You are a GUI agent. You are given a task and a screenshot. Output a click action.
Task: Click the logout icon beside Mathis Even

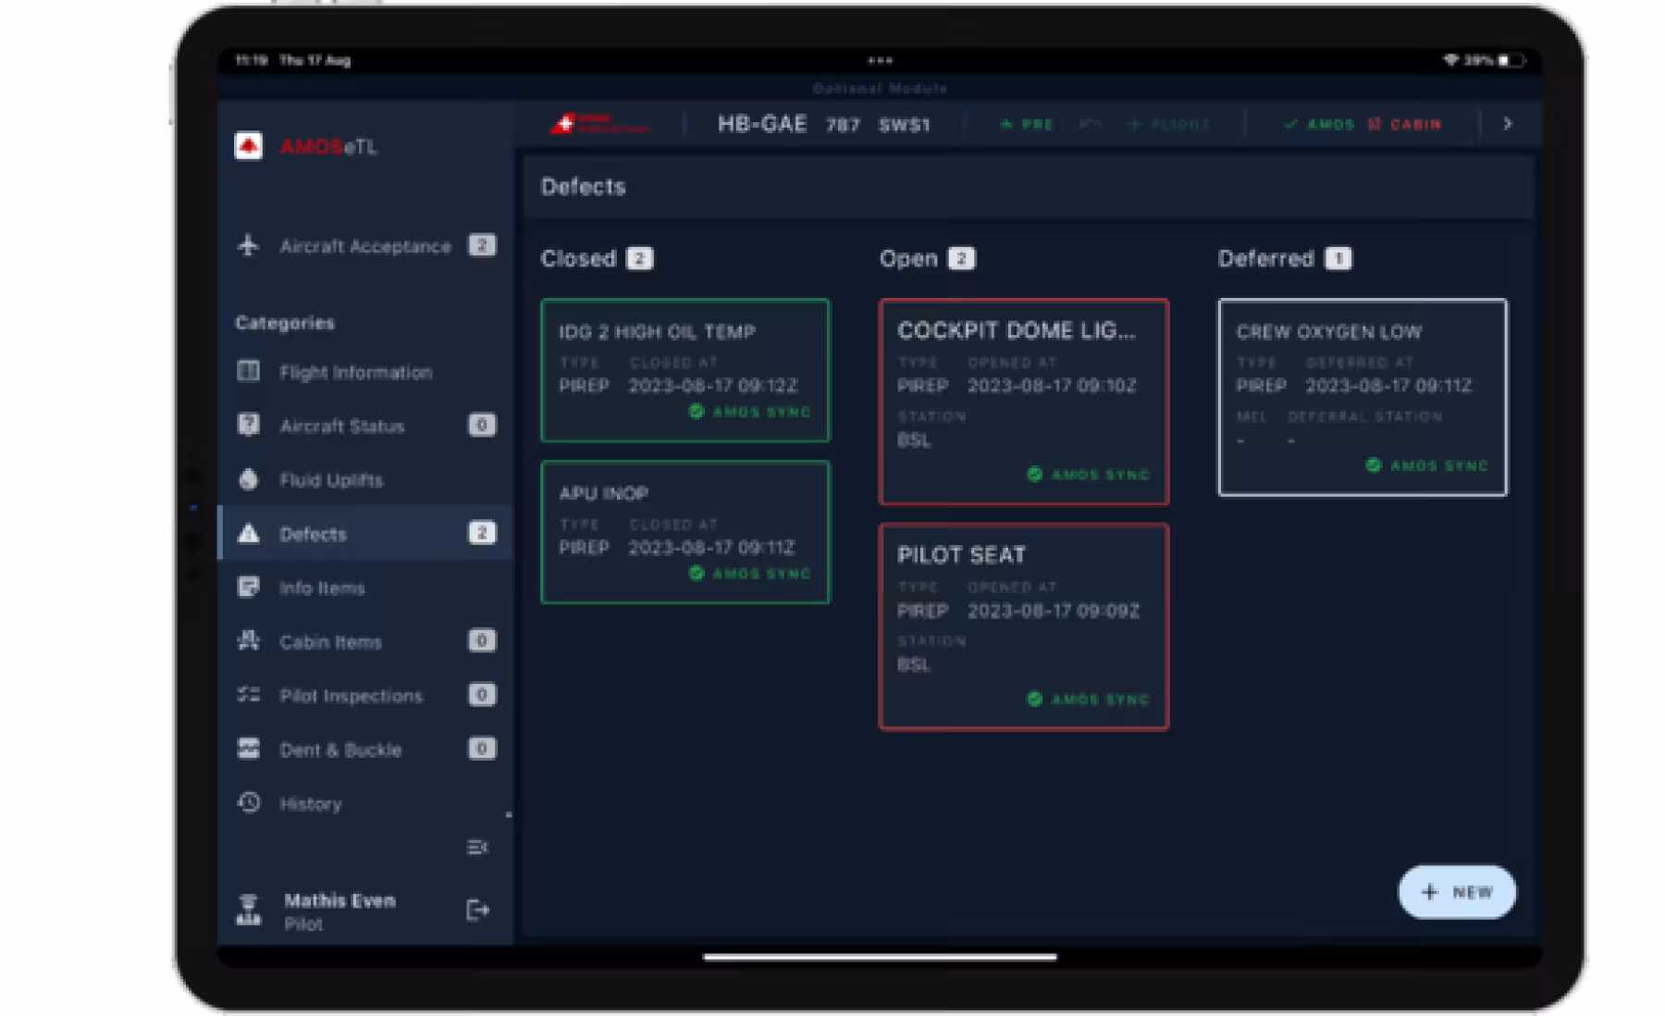click(477, 911)
